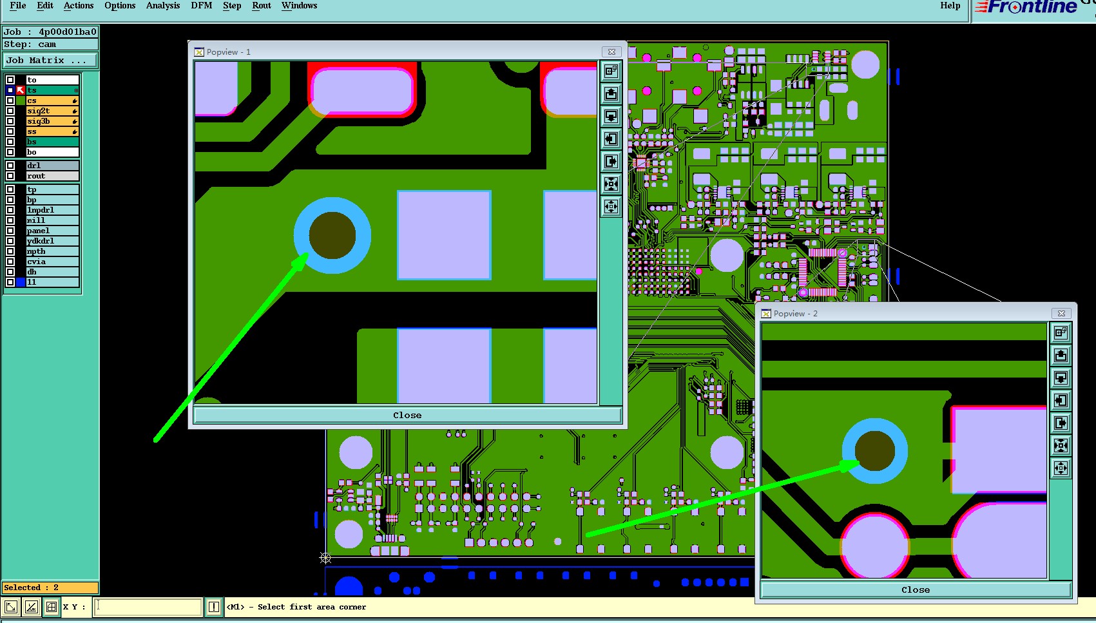Toggle the checkbox for layer ts

pos(10,90)
